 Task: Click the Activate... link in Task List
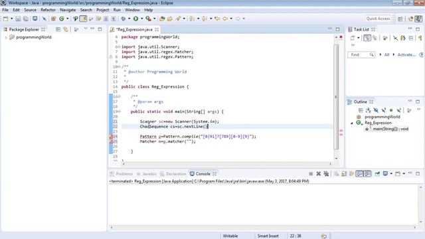[406, 54]
